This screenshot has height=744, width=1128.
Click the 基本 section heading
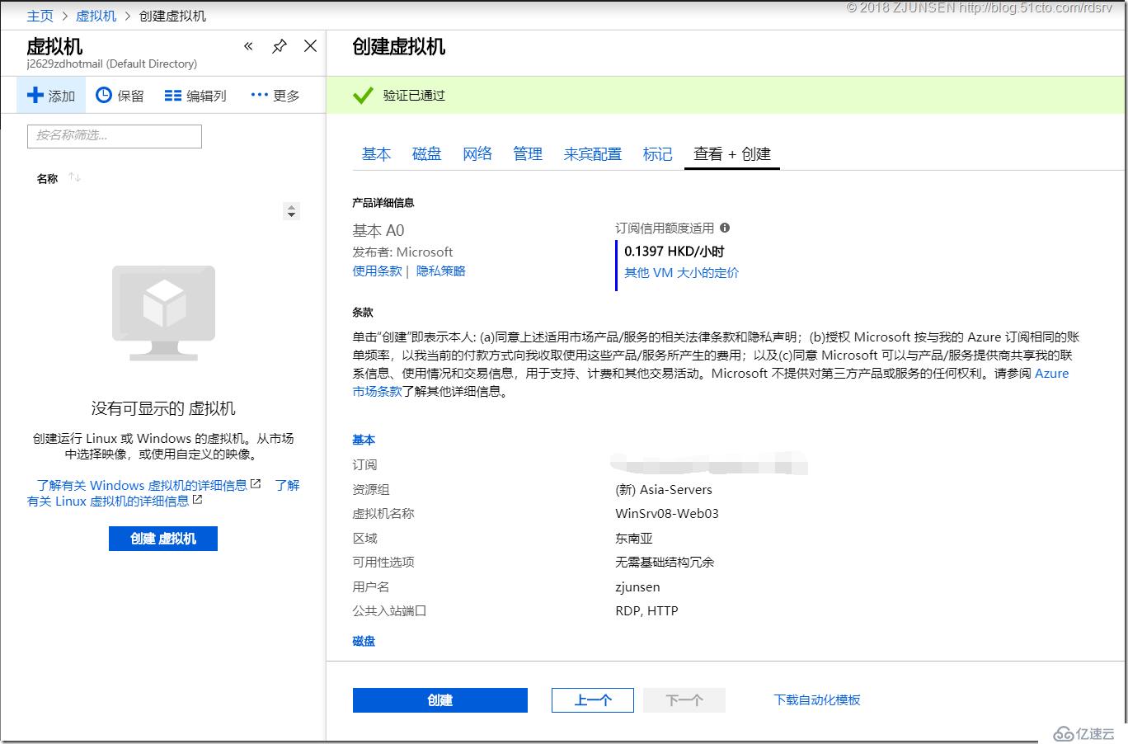coord(364,440)
